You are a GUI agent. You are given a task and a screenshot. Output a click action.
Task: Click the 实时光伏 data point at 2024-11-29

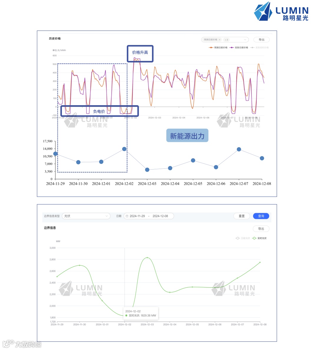coord(57,277)
